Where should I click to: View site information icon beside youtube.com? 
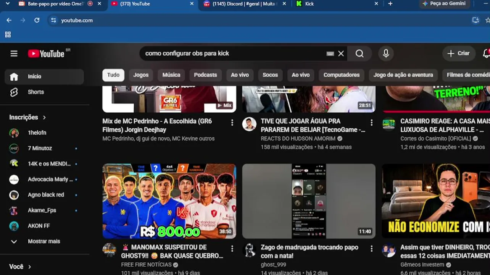coord(53,20)
